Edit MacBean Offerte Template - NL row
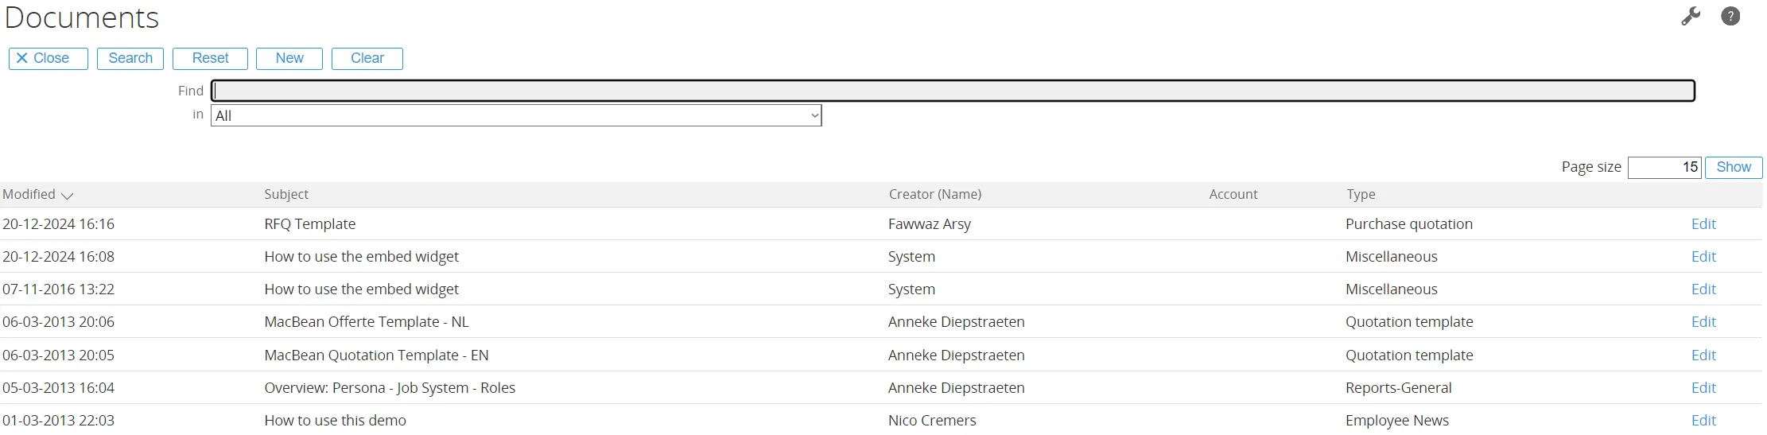1767x435 pixels. (1703, 322)
